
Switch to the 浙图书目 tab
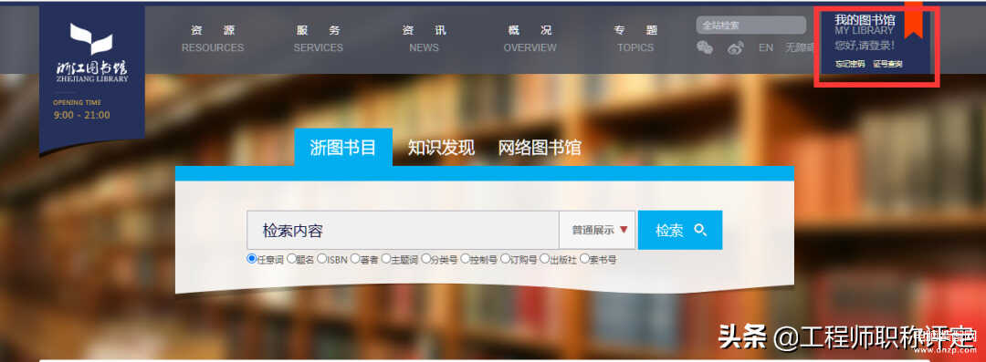343,148
